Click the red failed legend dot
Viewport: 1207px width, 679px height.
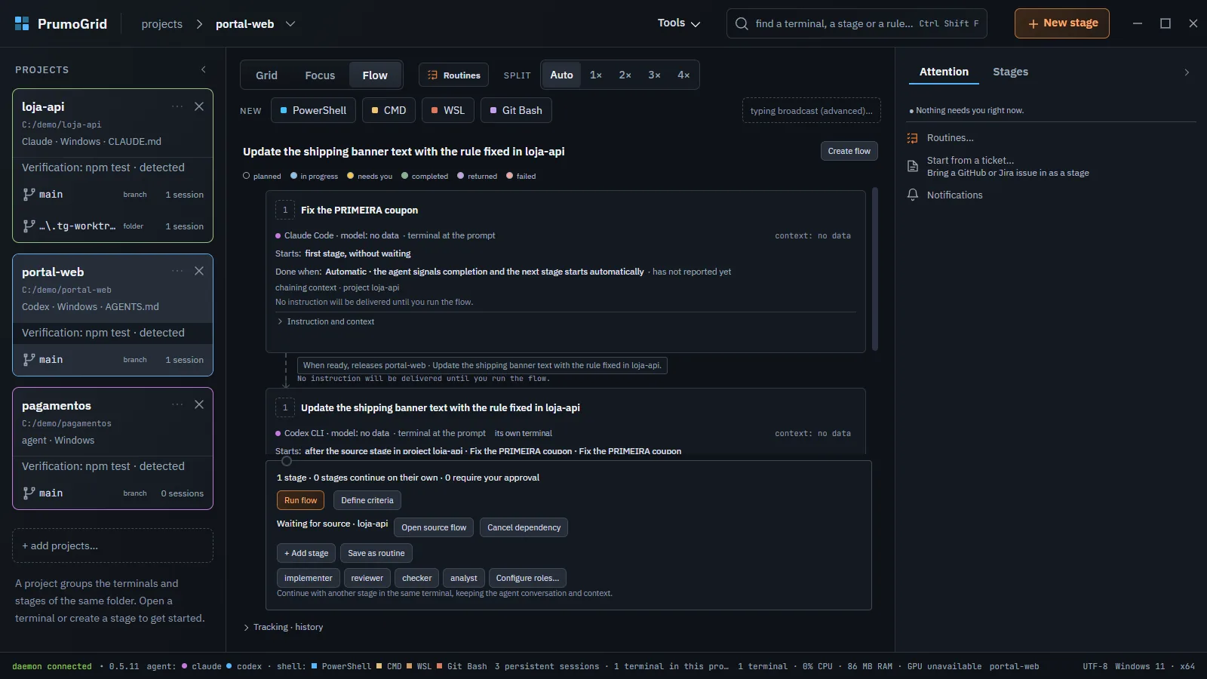click(x=509, y=176)
